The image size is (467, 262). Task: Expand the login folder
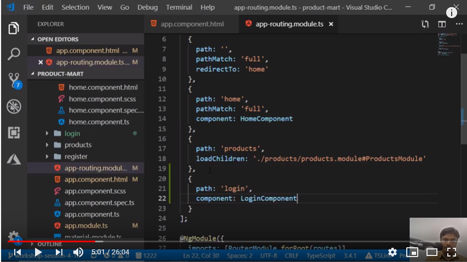(x=72, y=133)
